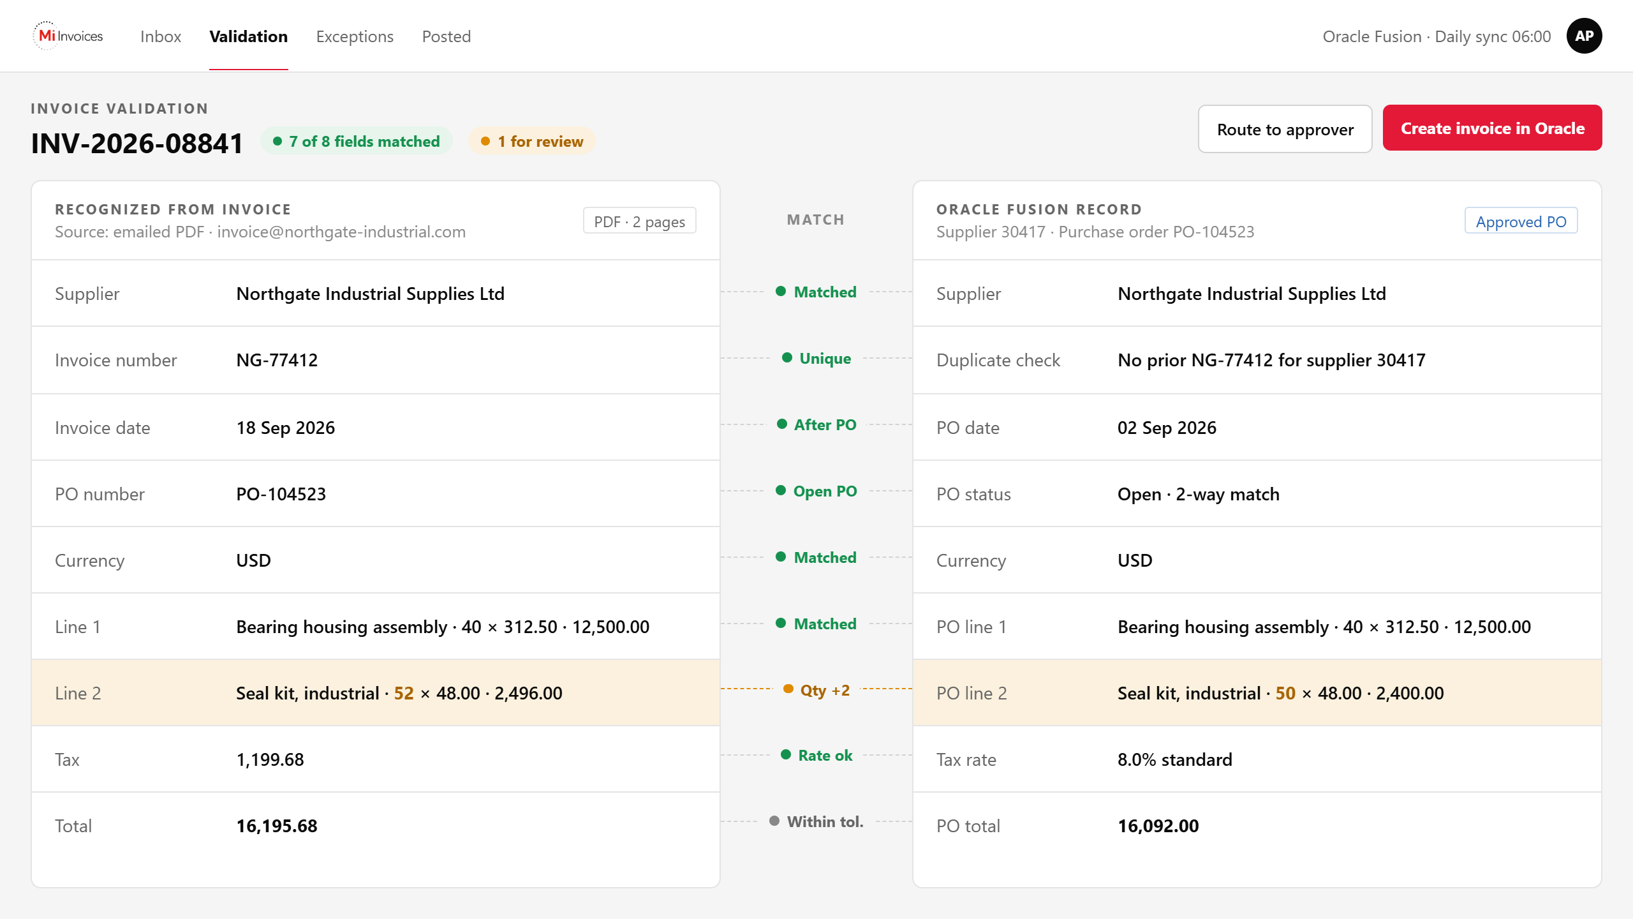Go to the Inbox tab
Screen dimensions: 1633x919
pos(161,36)
